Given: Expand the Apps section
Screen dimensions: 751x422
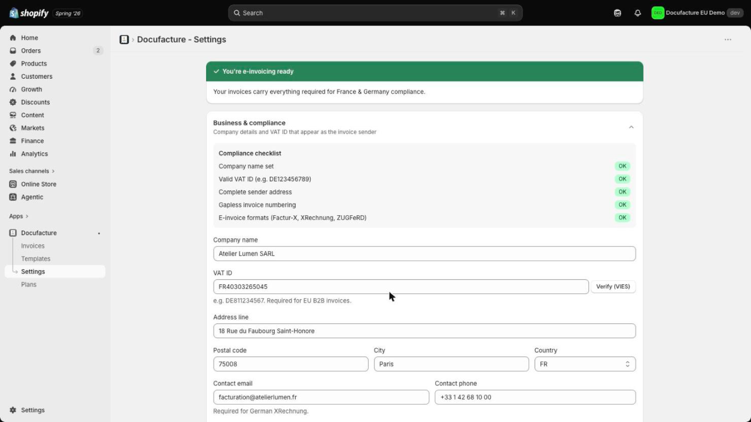Looking at the screenshot, I should coord(19,217).
